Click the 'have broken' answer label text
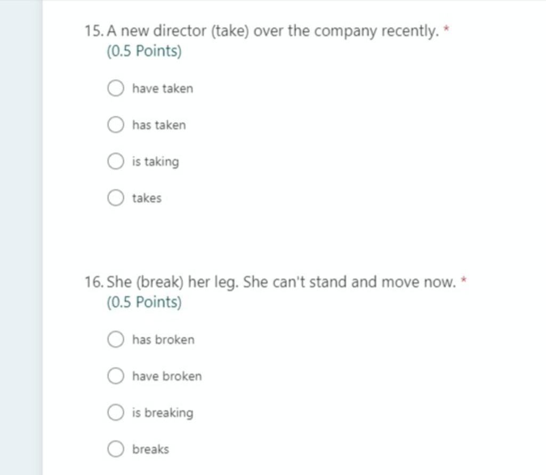 pos(167,376)
